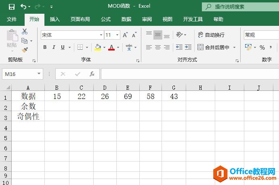Screen dimensions: 279x185
Task: Open the 宋体 font name dropdown
Action: tap(101, 35)
